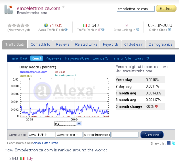Click the www.ilb2b.it compare field
The height and width of the screenshot is (161, 179).
click(41, 135)
